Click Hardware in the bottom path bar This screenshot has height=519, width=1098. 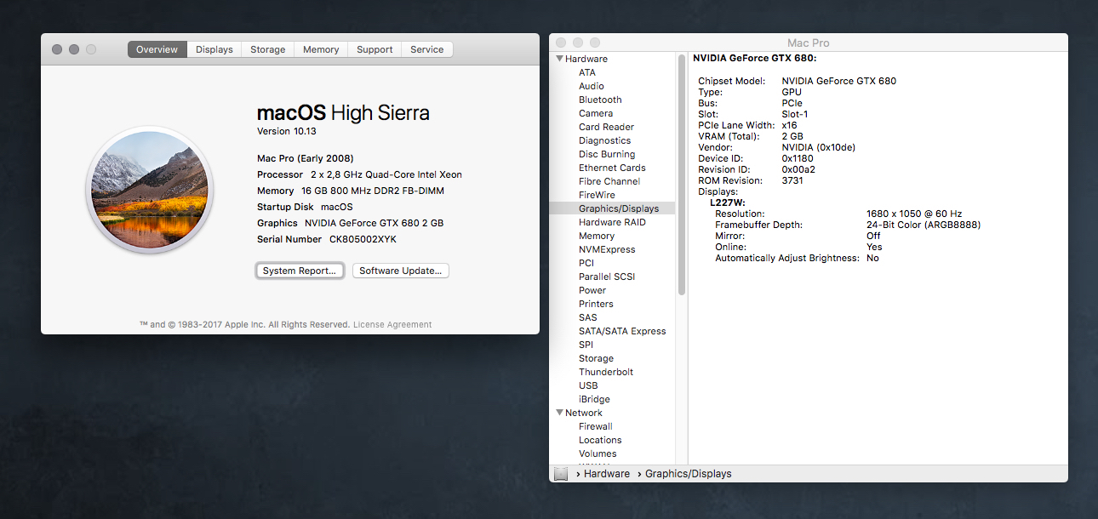[x=607, y=474]
